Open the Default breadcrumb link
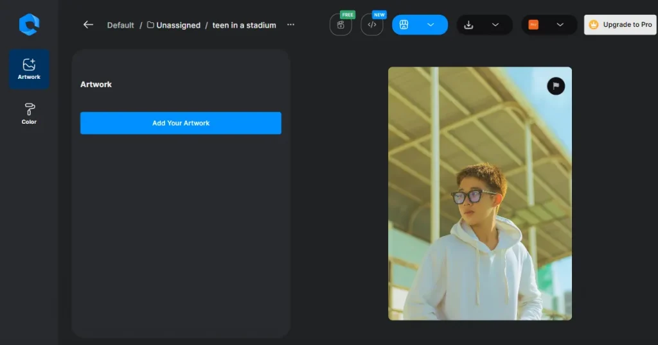 click(120, 25)
